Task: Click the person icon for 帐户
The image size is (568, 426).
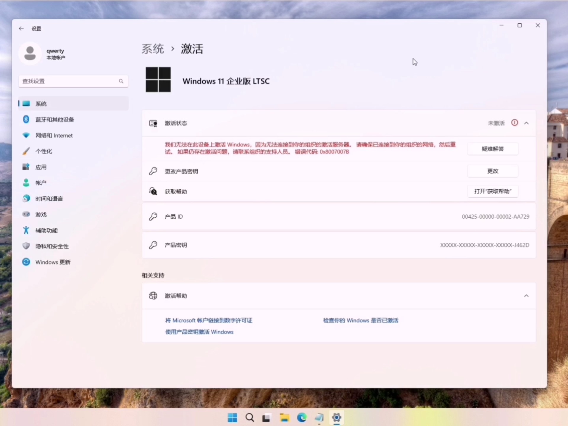Action: point(26,183)
